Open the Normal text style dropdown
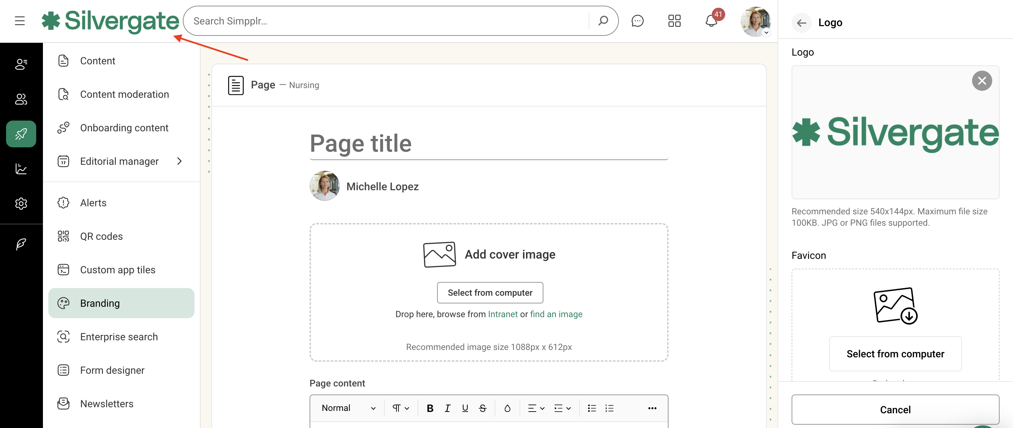Screen dimensions: 1013x428 pyautogui.click(x=348, y=408)
